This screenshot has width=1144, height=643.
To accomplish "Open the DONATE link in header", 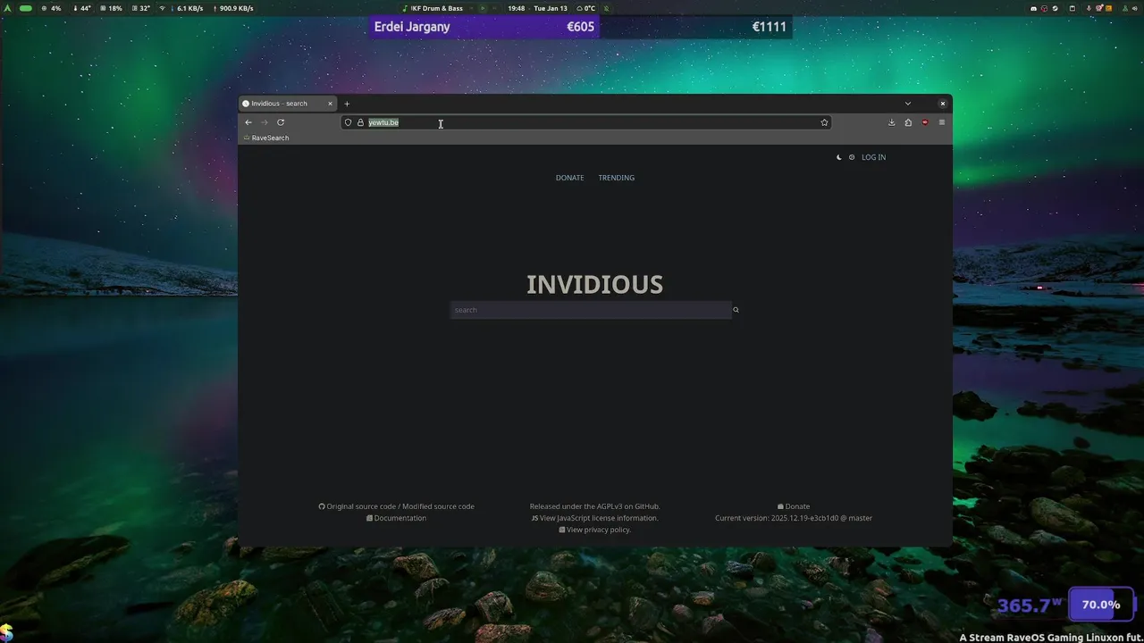I will (569, 178).
